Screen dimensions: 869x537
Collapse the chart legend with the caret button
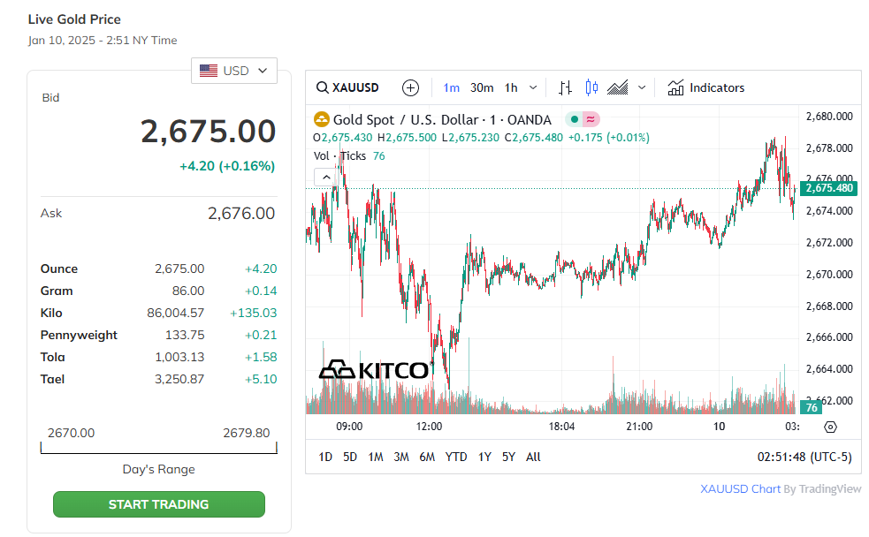tap(326, 178)
